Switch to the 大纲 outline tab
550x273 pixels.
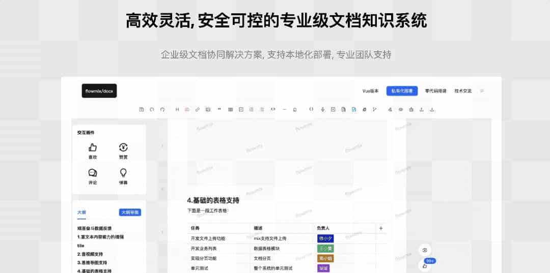(x=81, y=213)
